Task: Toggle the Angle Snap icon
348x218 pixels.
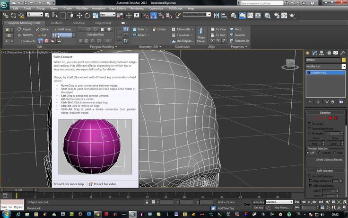Action: (153, 15)
